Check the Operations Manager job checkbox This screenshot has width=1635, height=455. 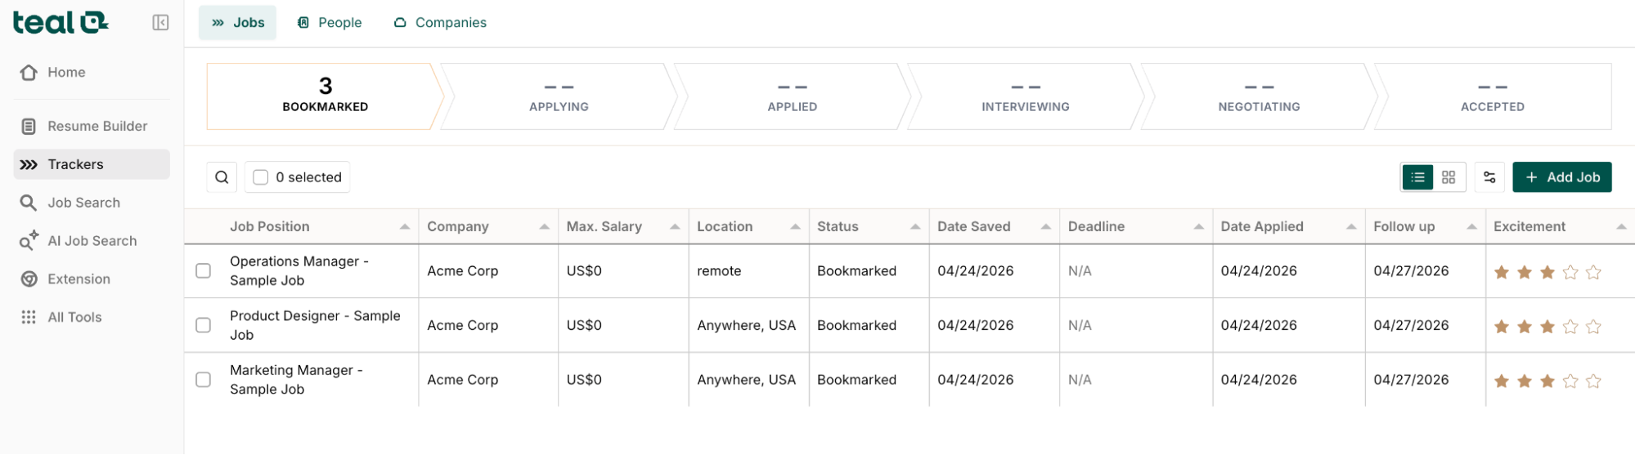(x=204, y=270)
